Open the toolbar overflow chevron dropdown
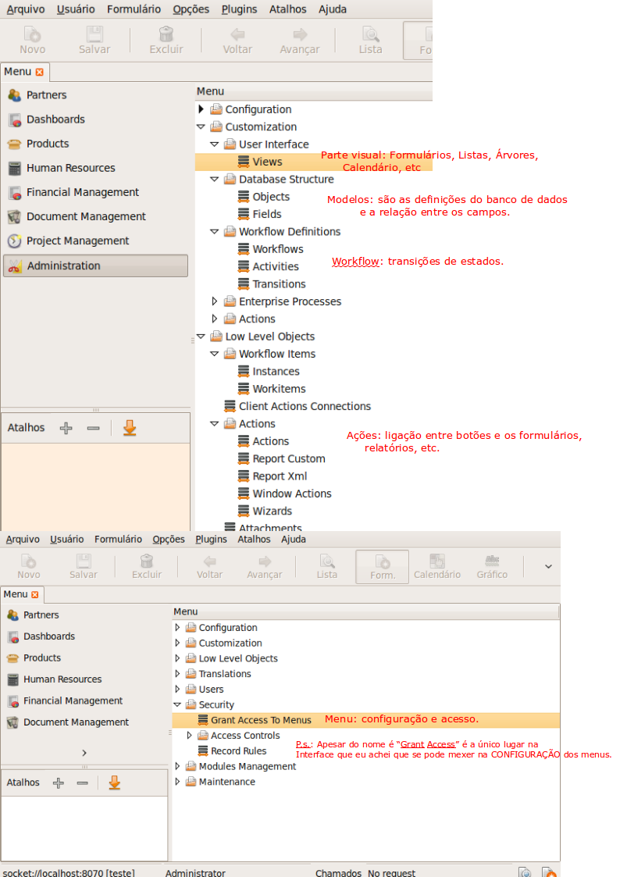 click(548, 566)
